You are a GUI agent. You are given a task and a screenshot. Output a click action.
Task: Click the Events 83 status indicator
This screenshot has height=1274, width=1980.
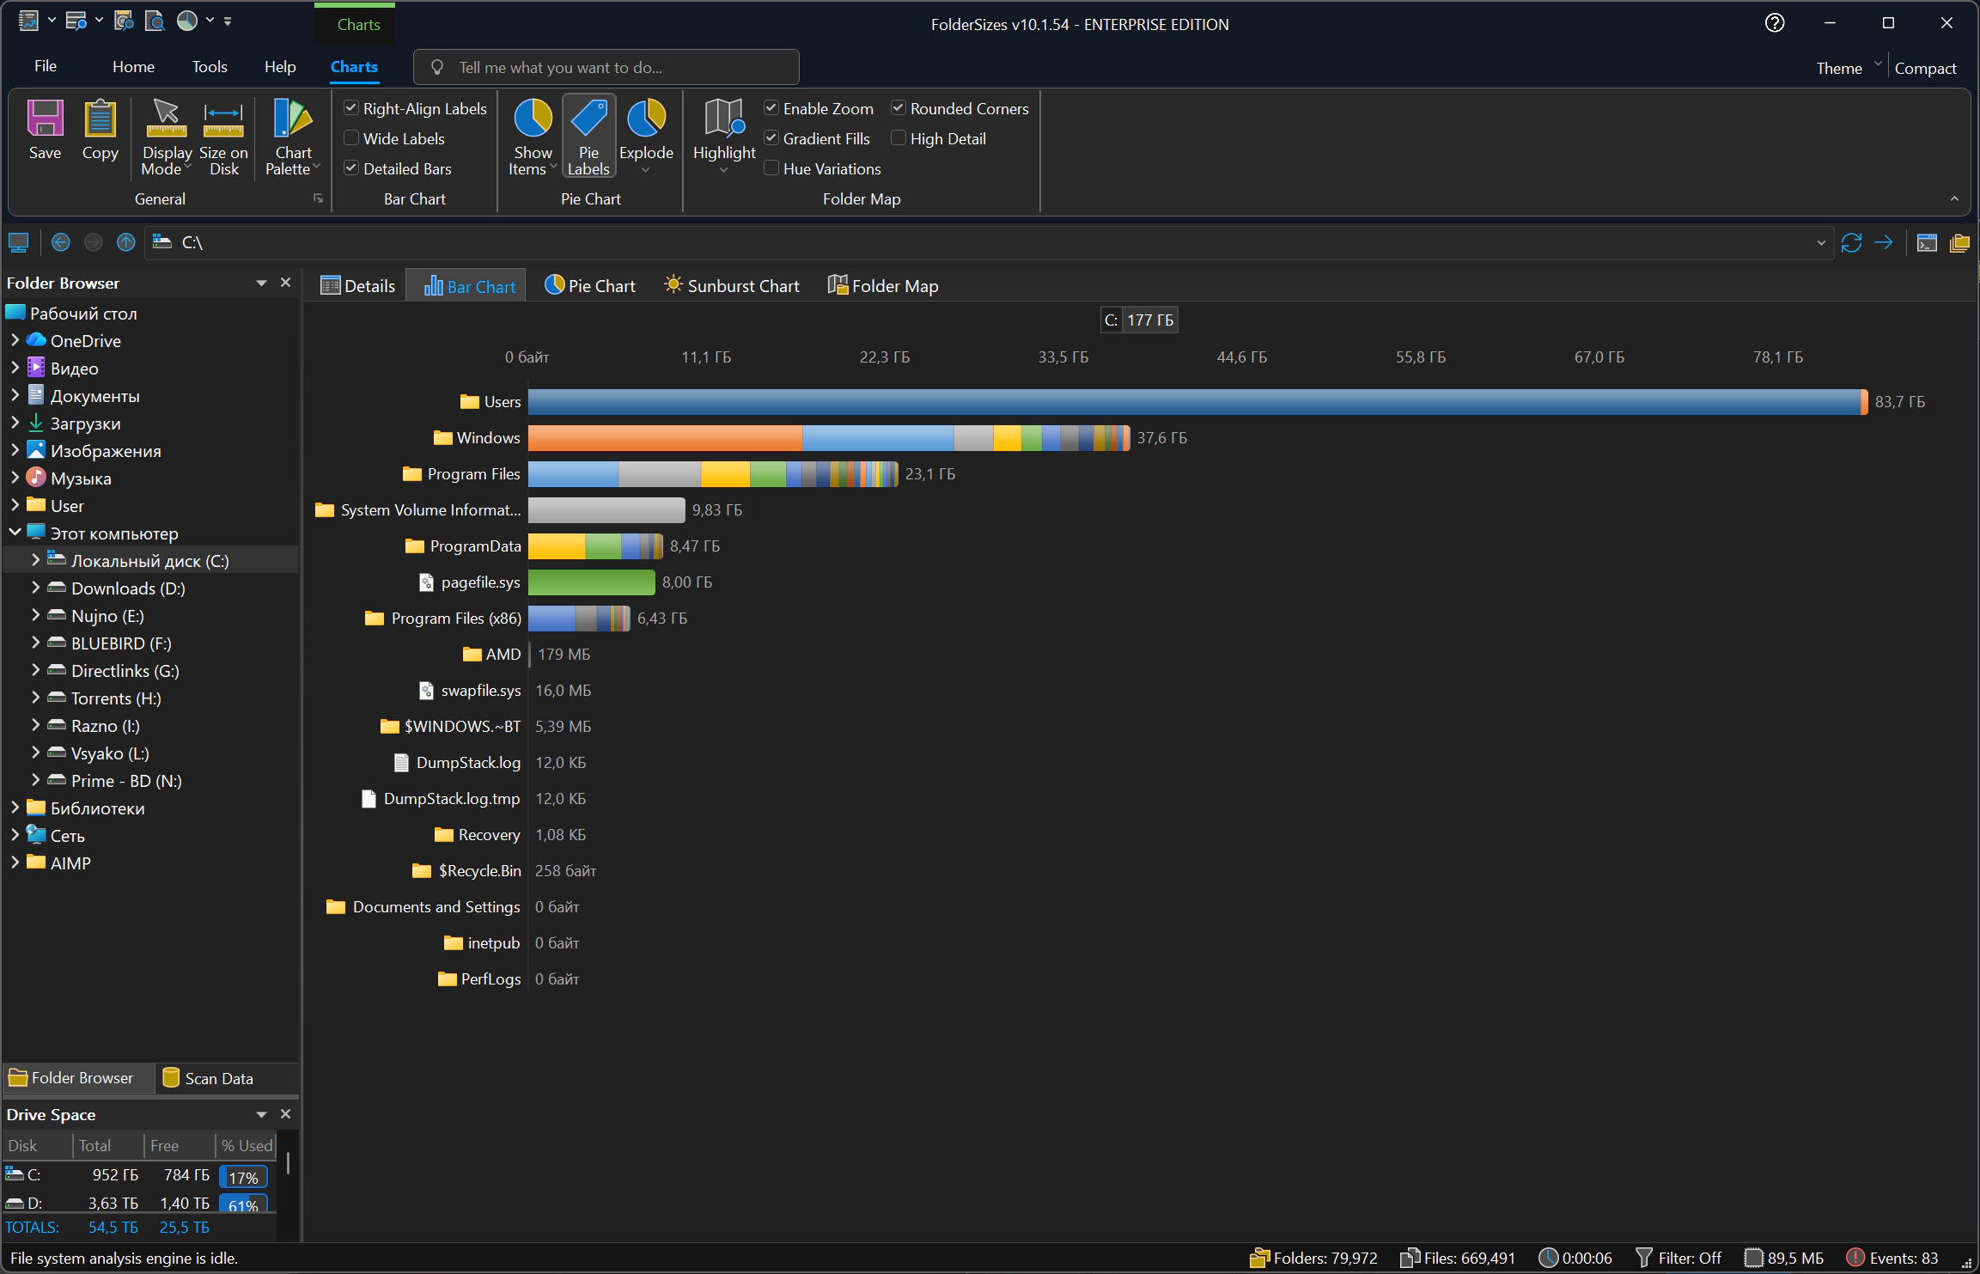pos(1892,1258)
